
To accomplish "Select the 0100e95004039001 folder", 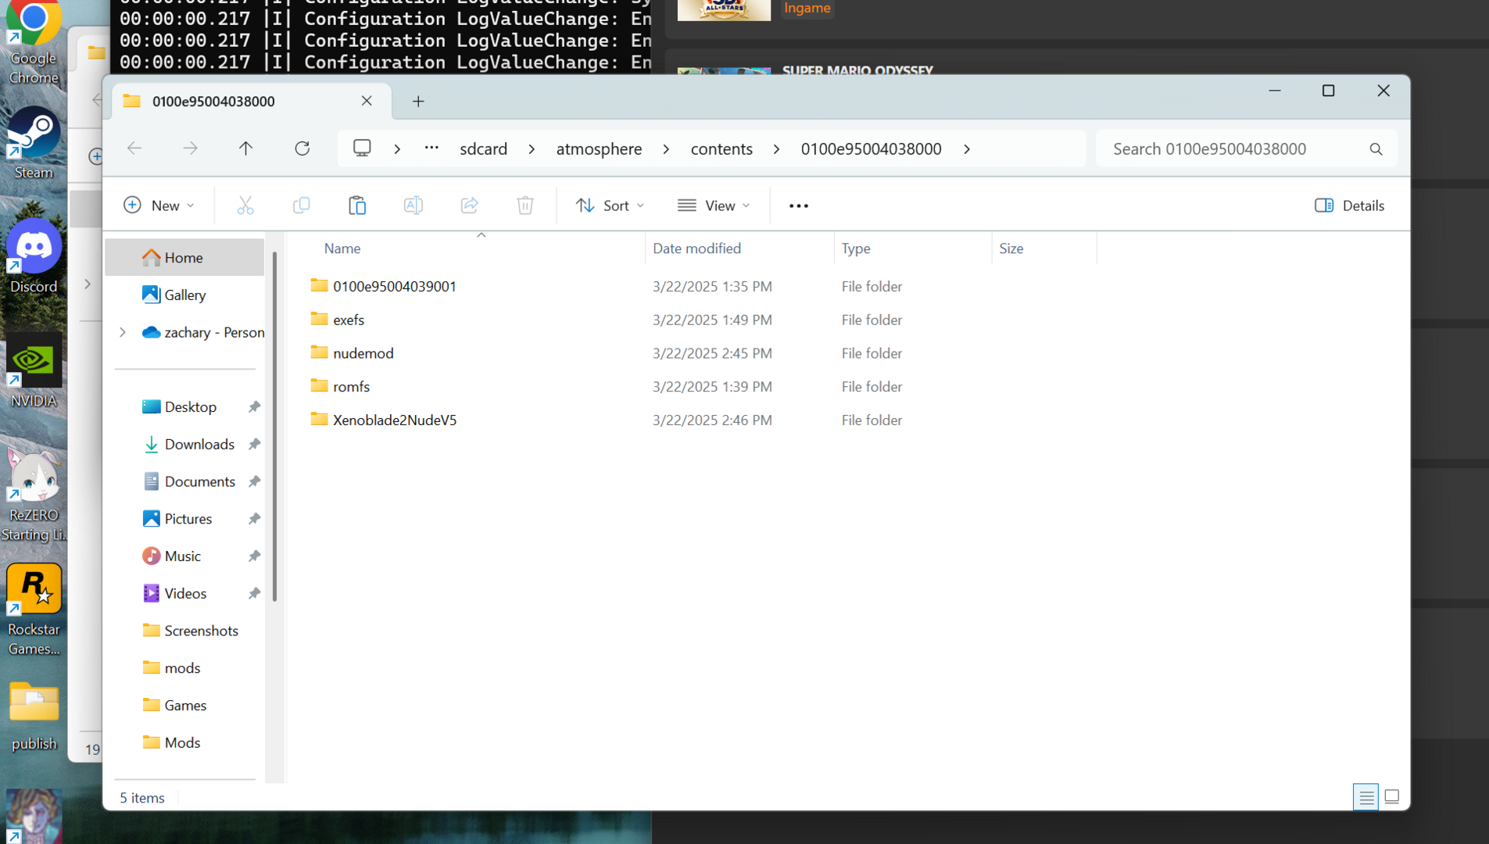I will pyautogui.click(x=394, y=287).
